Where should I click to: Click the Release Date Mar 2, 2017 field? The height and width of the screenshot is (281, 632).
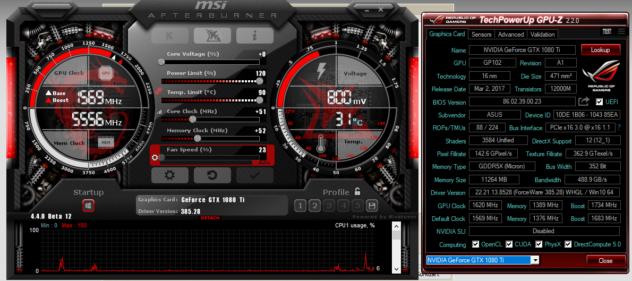[x=490, y=89]
